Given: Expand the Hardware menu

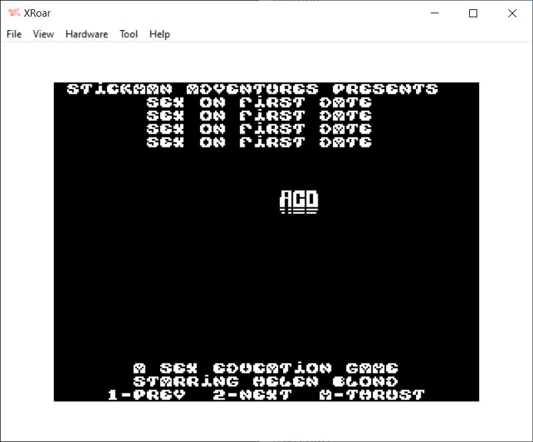Looking at the screenshot, I should (x=86, y=34).
